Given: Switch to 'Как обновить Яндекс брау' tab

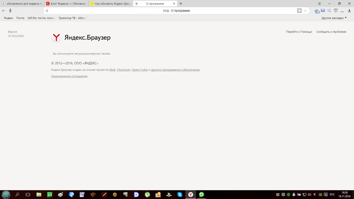Looking at the screenshot, I should 111,4.
